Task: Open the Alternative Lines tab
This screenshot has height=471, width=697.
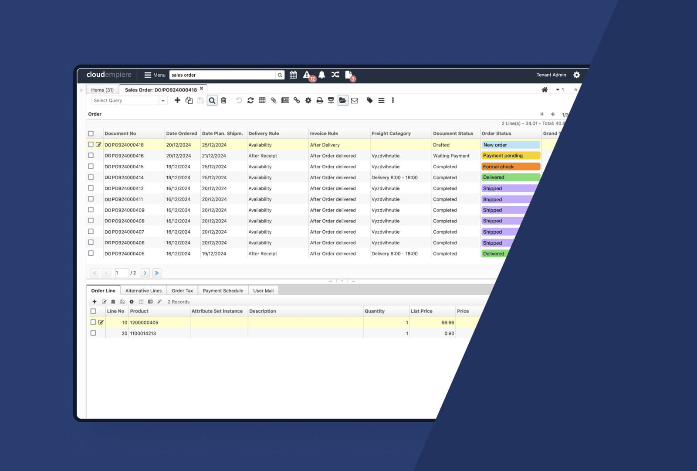Action: click(x=143, y=290)
